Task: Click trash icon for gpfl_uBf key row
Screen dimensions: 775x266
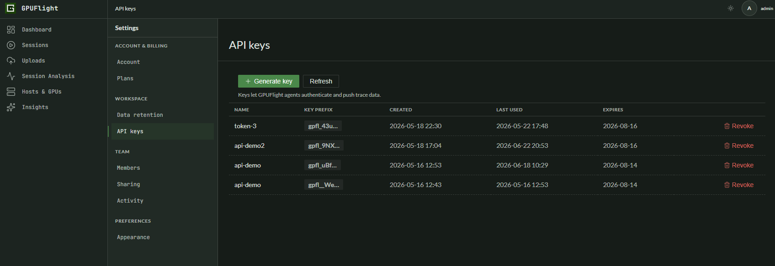Action: tap(727, 165)
